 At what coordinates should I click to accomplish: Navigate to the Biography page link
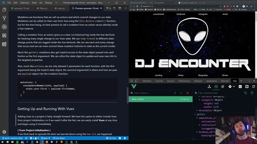tap(203, 75)
